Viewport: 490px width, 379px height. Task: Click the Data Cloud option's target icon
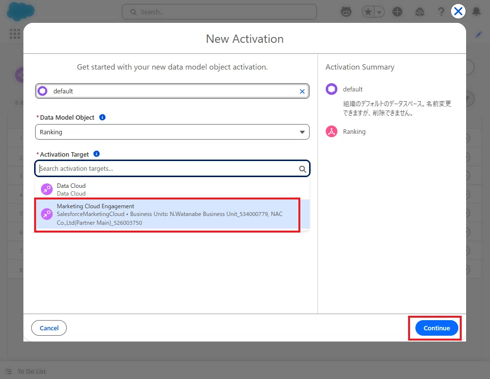pos(47,189)
